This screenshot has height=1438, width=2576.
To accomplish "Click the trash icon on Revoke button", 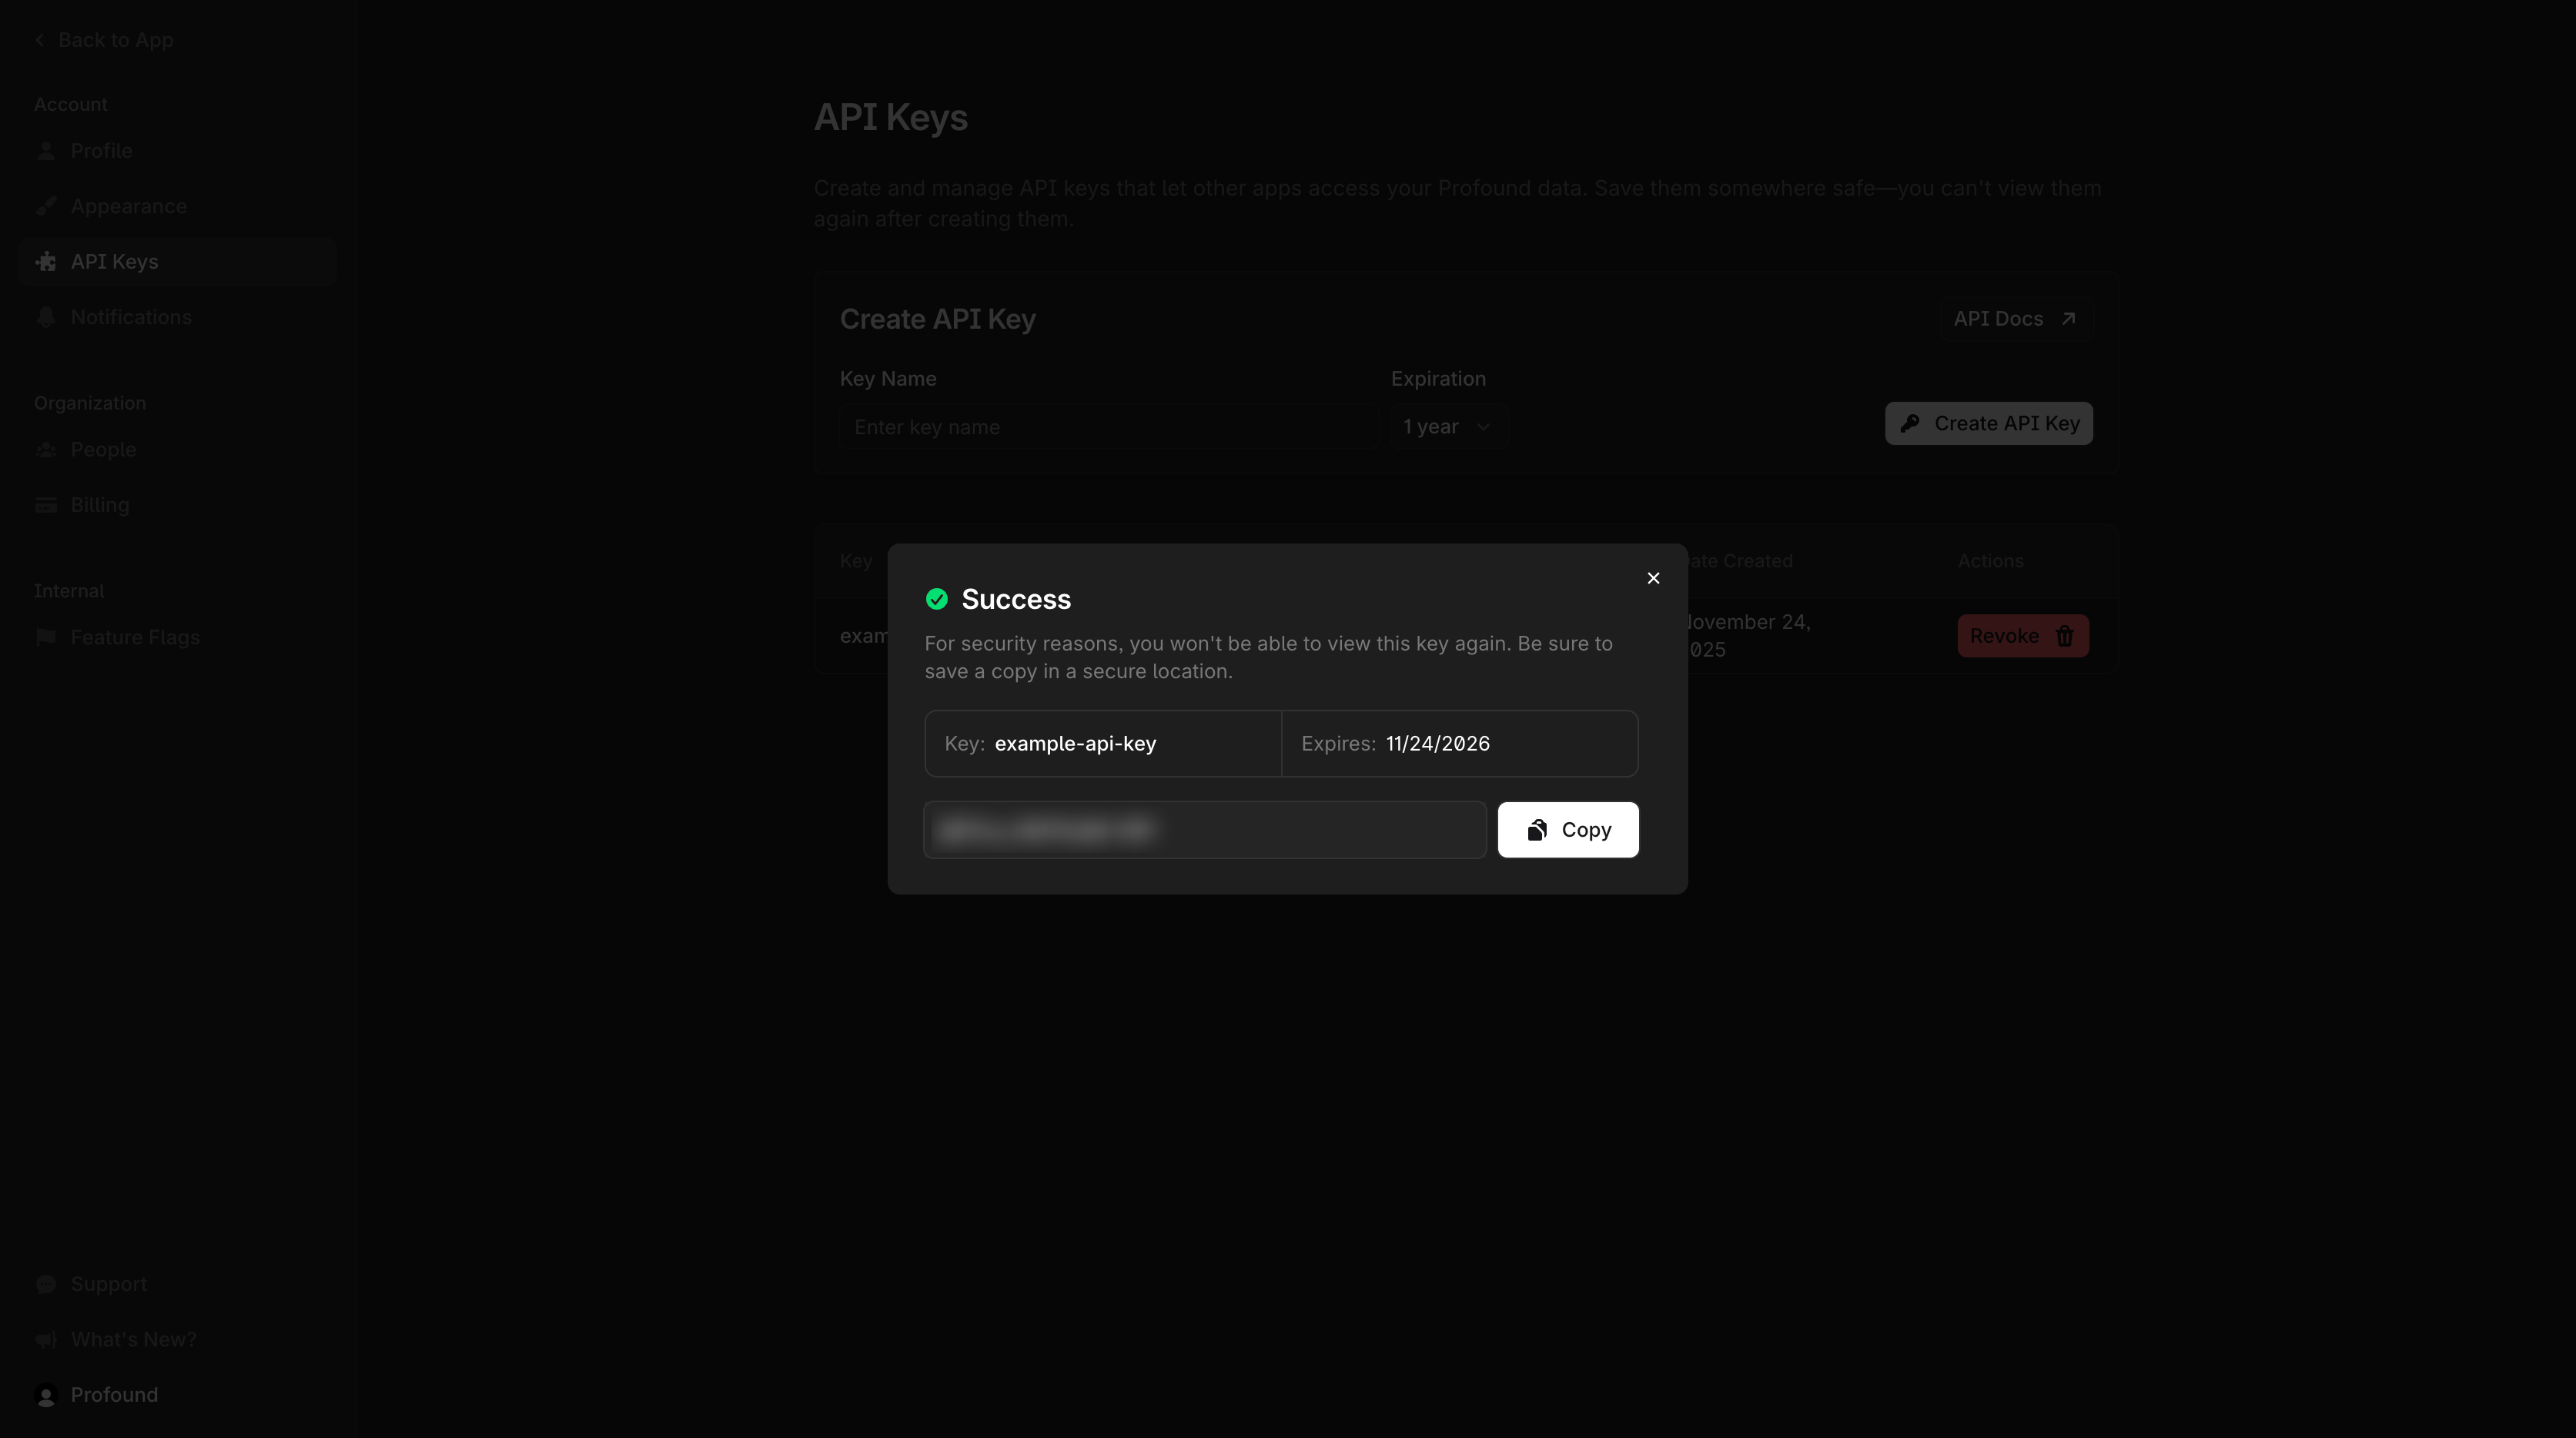I will point(2065,635).
